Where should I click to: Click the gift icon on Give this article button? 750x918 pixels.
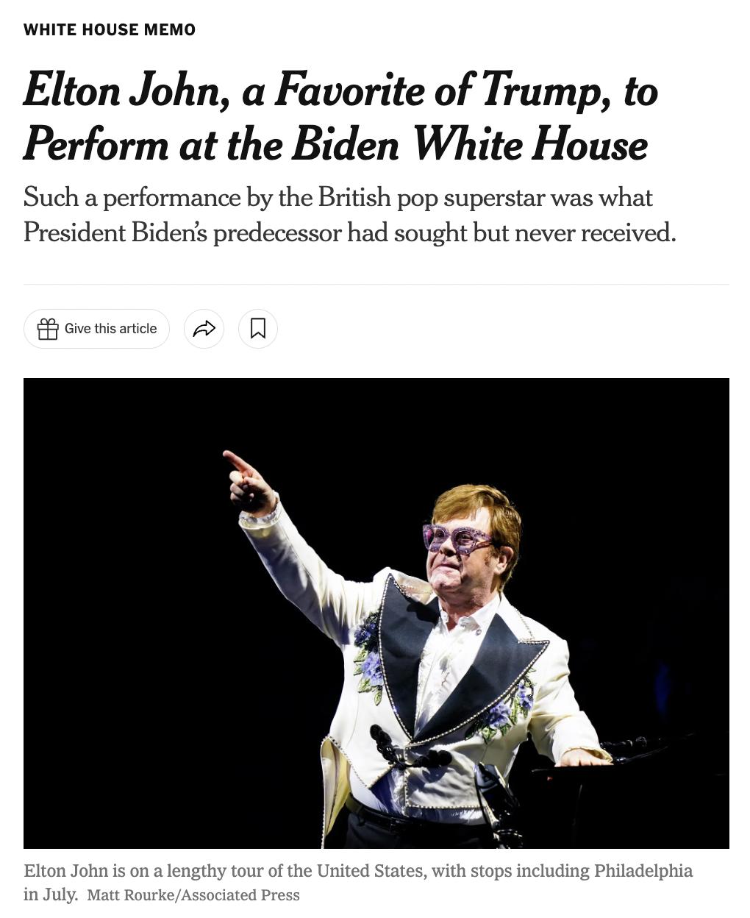pyautogui.click(x=48, y=329)
